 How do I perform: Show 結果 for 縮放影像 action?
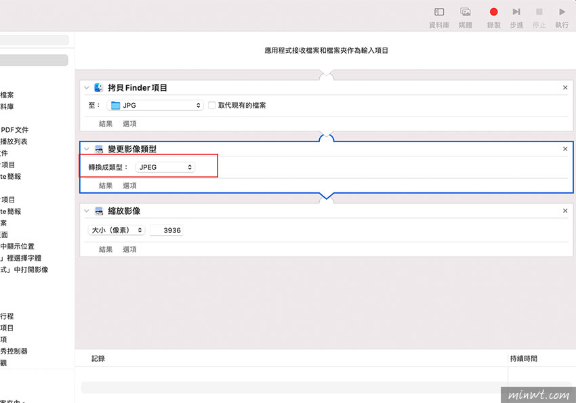pyautogui.click(x=106, y=249)
